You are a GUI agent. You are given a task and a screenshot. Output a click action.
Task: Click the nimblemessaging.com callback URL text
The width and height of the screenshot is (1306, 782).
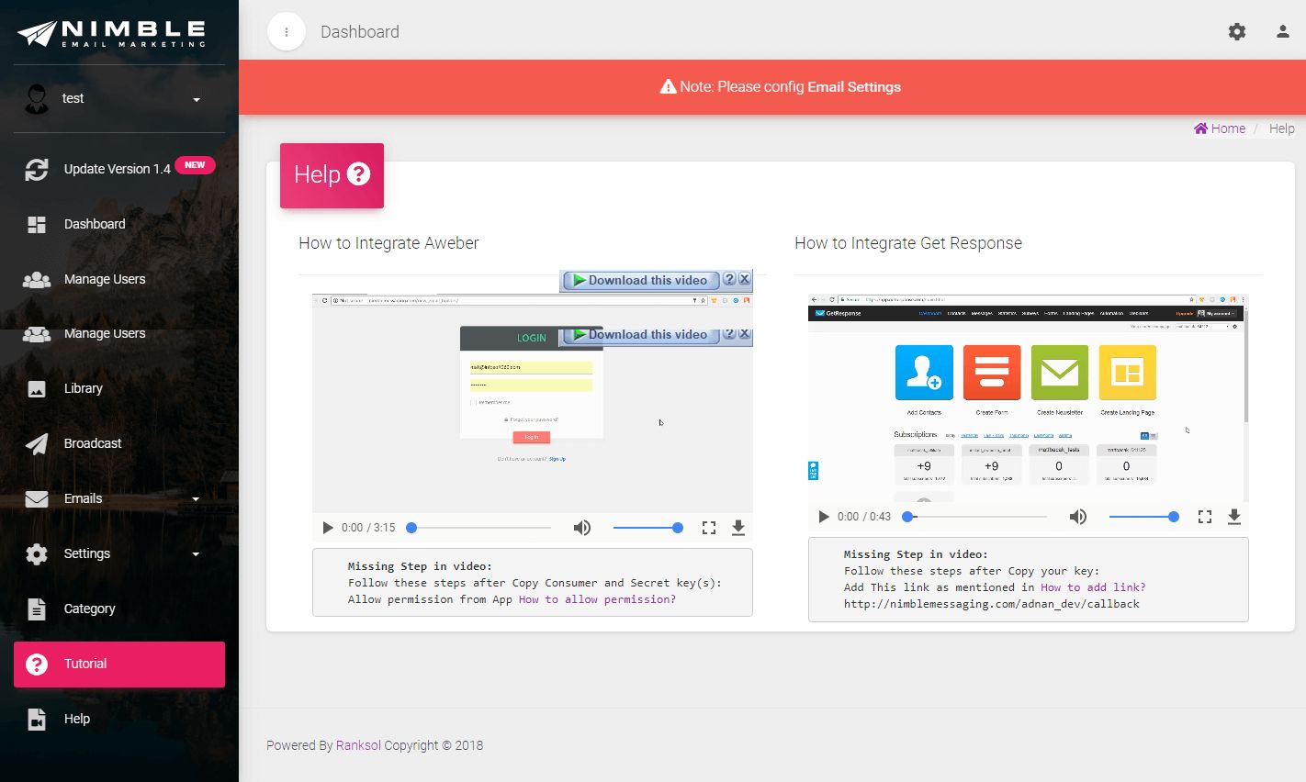tap(992, 604)
